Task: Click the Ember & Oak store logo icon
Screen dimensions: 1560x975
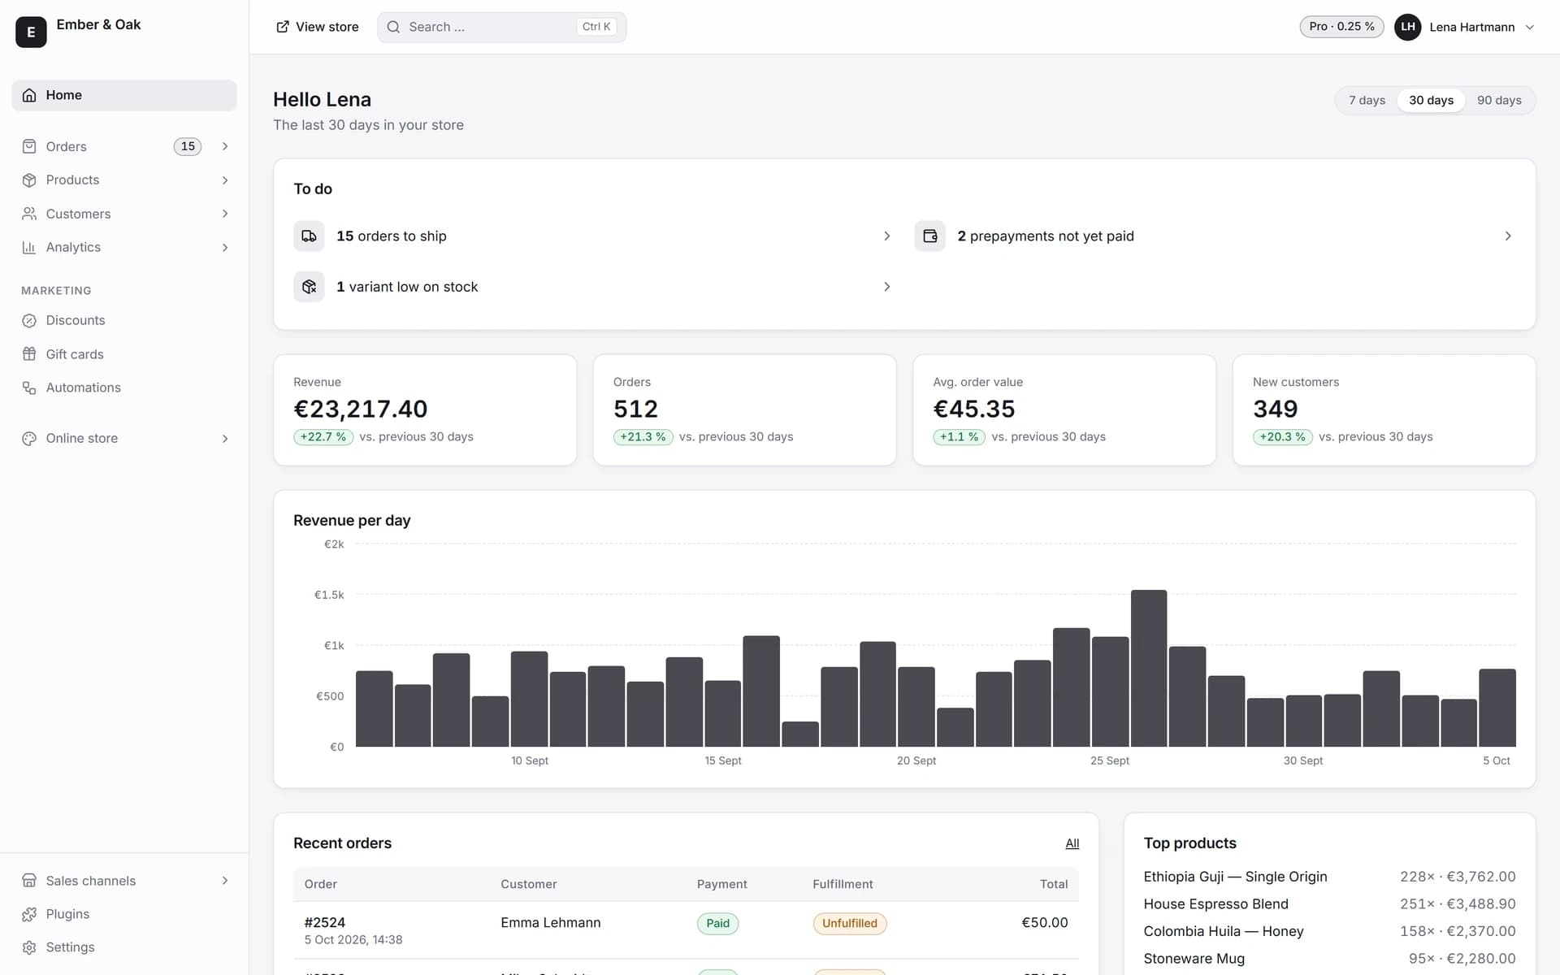Action: pos(31,32)
